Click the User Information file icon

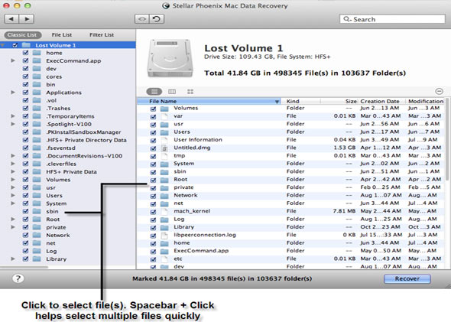point(164,140)
